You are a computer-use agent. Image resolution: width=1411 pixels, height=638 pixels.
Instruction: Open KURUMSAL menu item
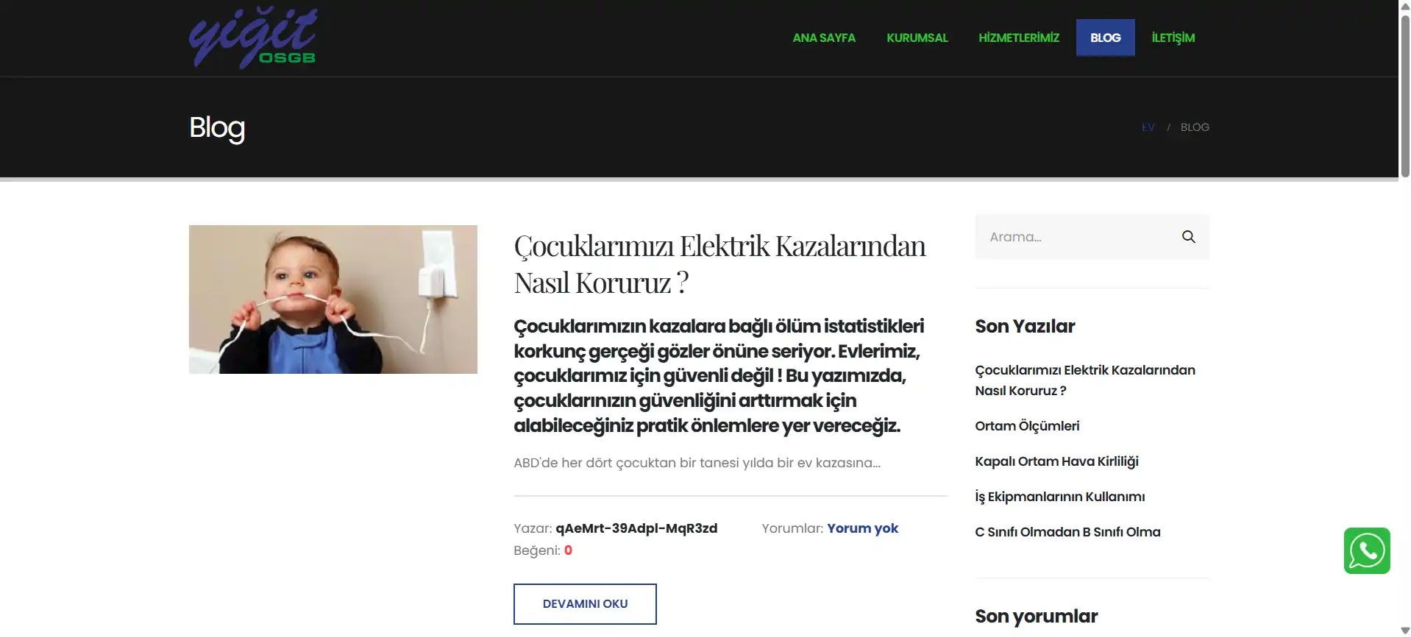coord(917,38)
